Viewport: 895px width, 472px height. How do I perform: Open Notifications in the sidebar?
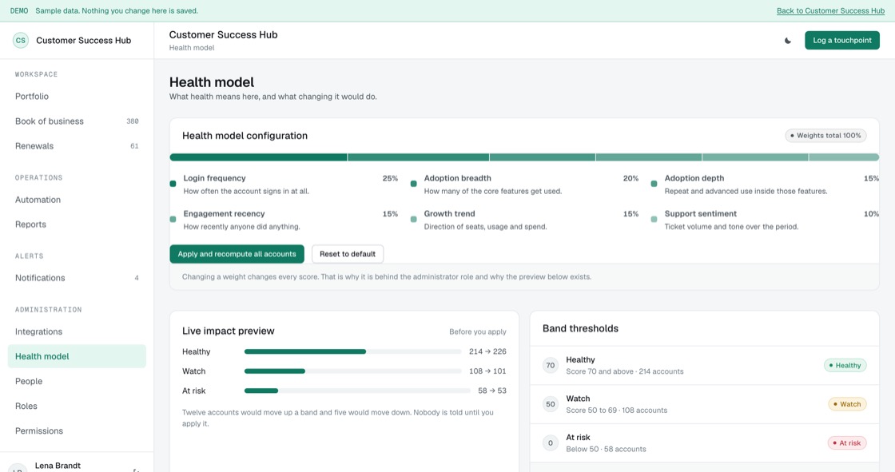(77, 278)
